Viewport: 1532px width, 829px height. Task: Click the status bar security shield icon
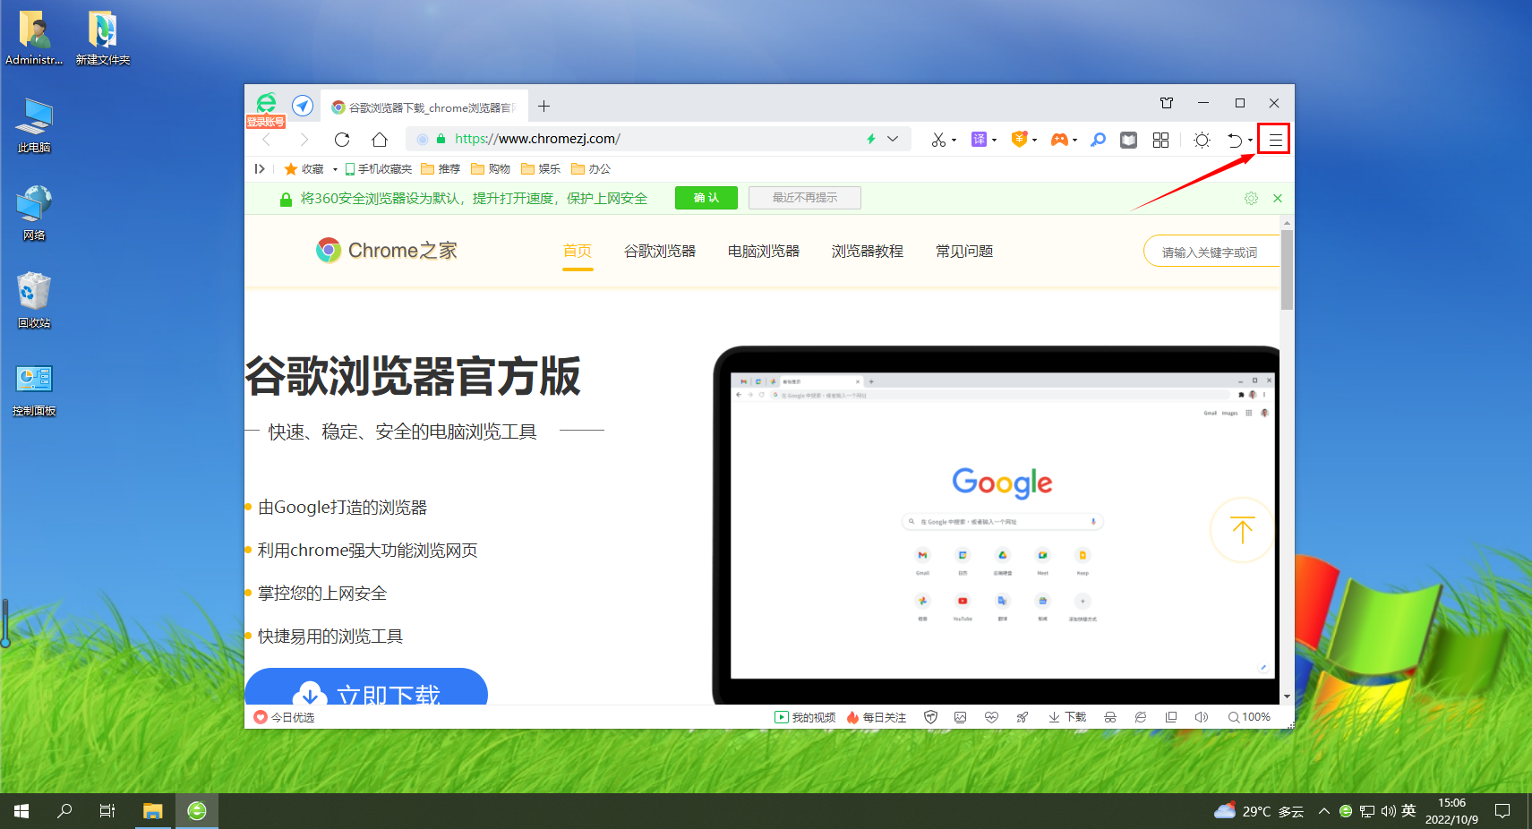930,717
